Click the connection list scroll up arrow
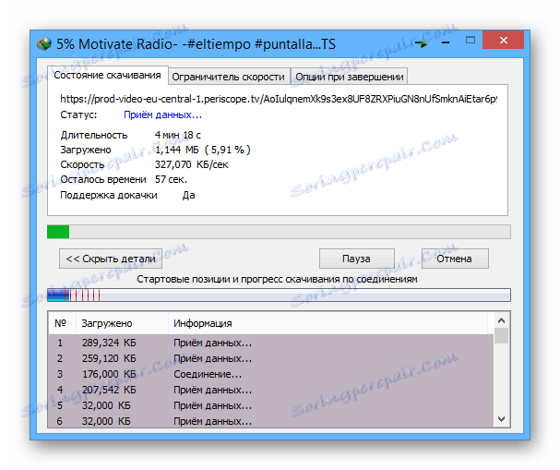Screen dimensions: 560x470 501,320
